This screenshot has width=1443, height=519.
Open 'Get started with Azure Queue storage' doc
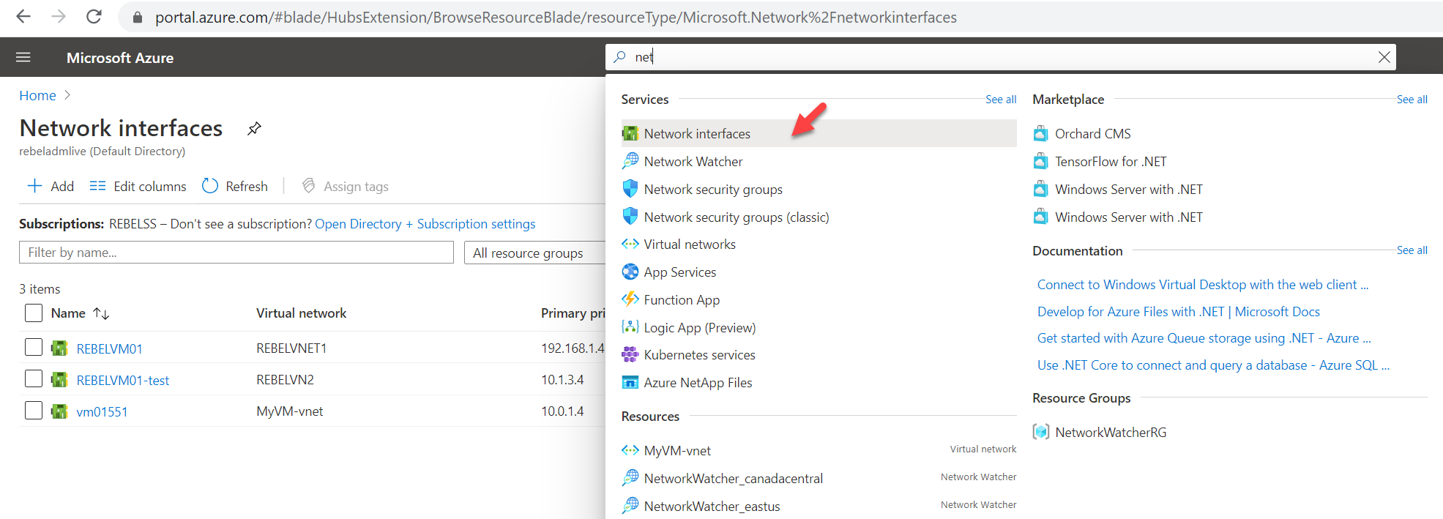1204,337
